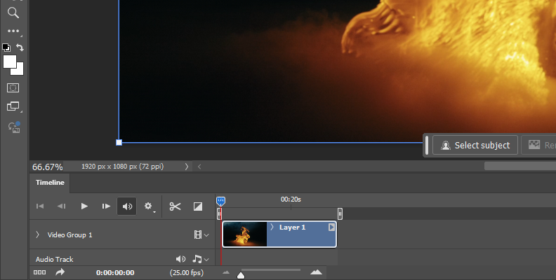This screenshot has width=556, height=280.
Task: Switch to the Timeline tab
Action: tap(50, 183)
